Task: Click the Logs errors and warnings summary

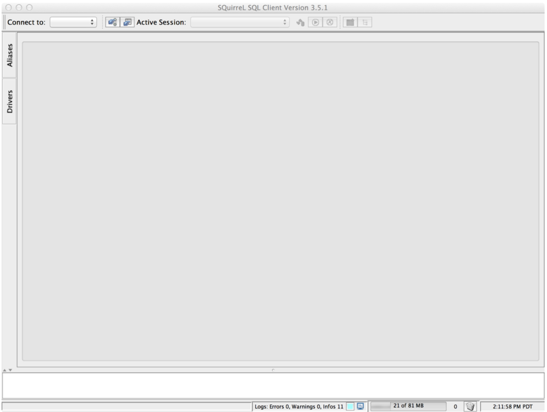Action: (299, 406)
